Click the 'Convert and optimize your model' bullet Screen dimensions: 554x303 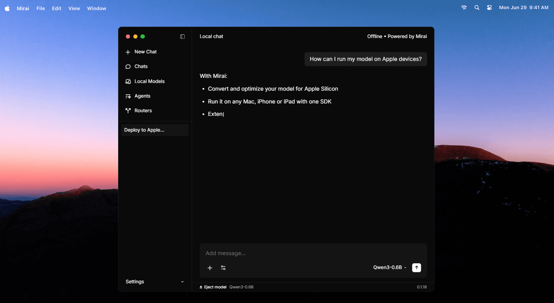(273, 89)
